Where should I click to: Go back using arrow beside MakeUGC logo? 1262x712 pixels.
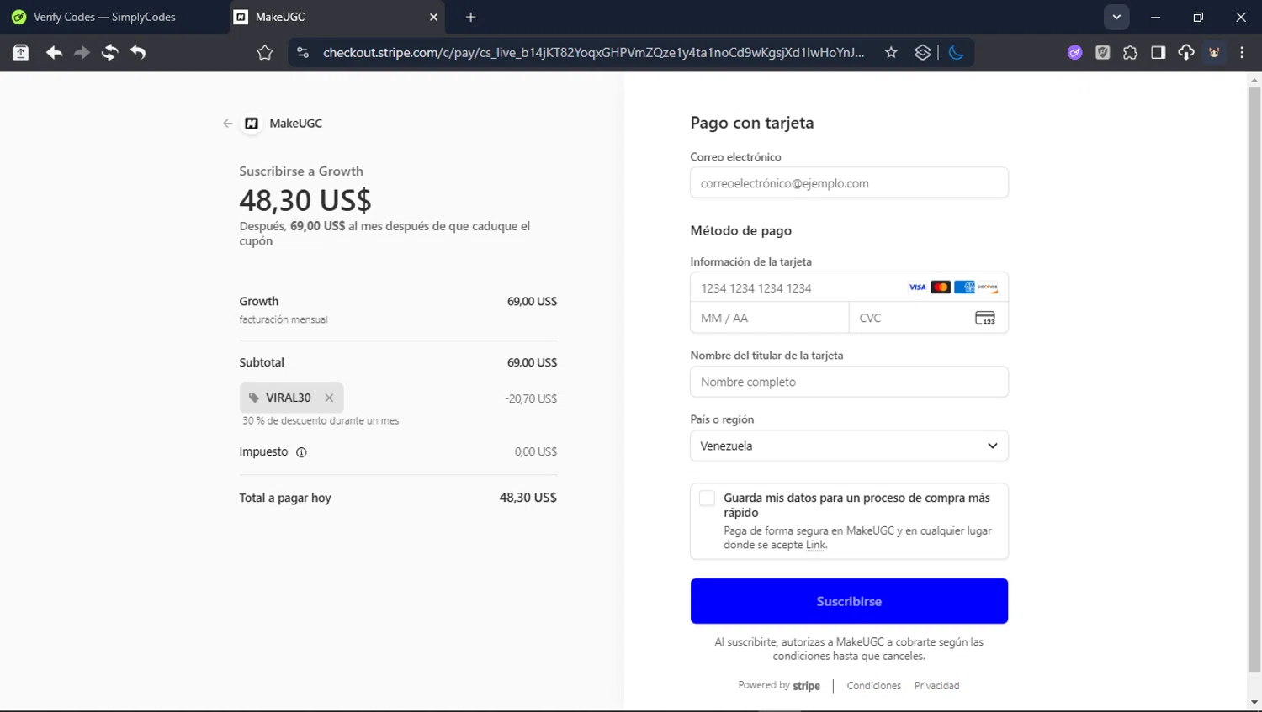tap(227, 123)
